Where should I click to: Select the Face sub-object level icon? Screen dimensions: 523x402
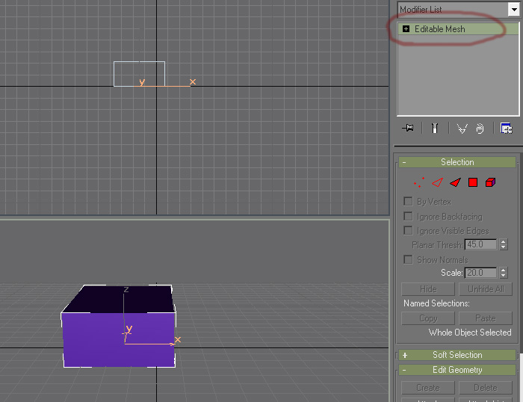click(x=455, y=182)
